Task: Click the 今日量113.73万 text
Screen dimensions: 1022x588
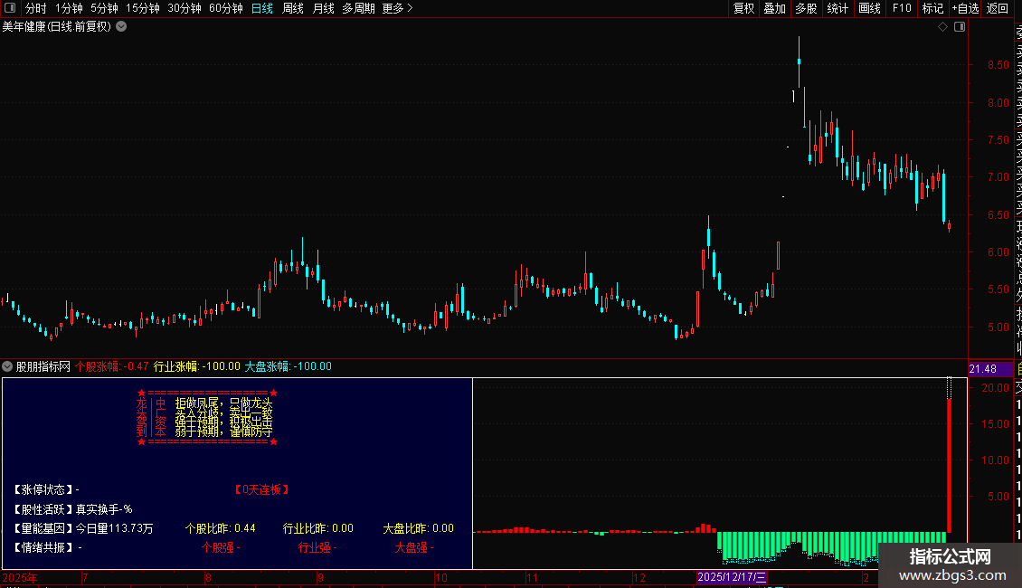Action: 115,528
